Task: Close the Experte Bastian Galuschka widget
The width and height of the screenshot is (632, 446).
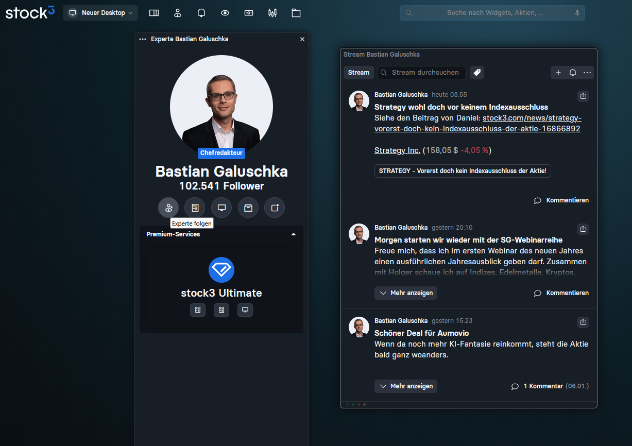Action: (x=302, y=39)
